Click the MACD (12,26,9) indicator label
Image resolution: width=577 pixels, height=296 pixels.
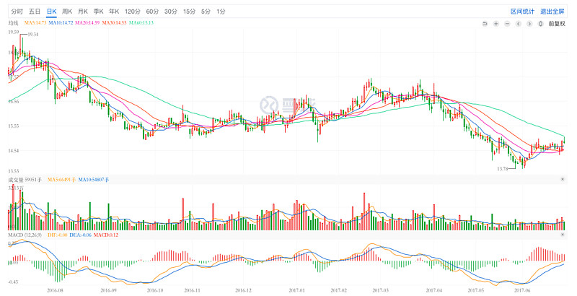25,235
